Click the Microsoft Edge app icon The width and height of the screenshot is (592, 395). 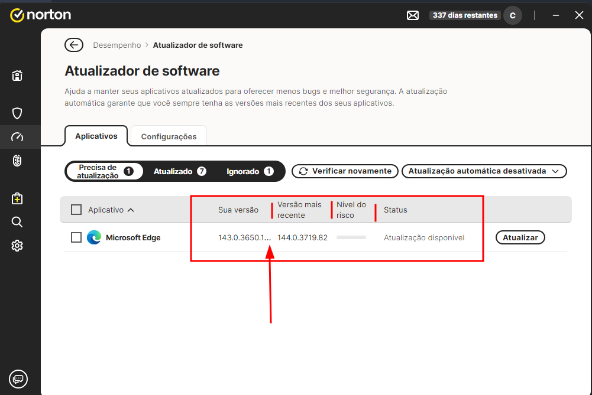click(94, 237)
